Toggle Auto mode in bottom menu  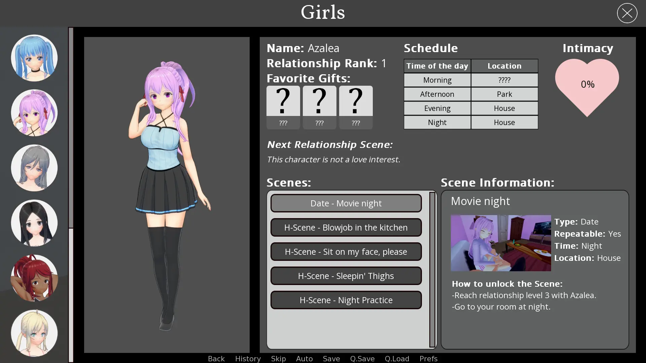point(304,359)
